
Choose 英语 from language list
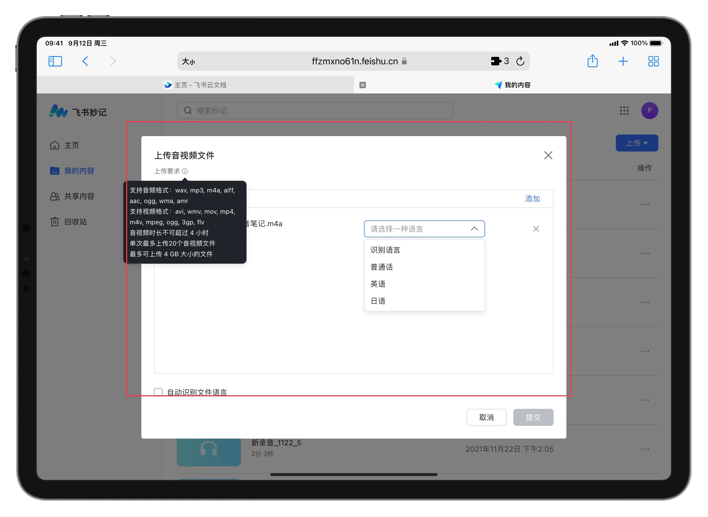pos(424,284)
